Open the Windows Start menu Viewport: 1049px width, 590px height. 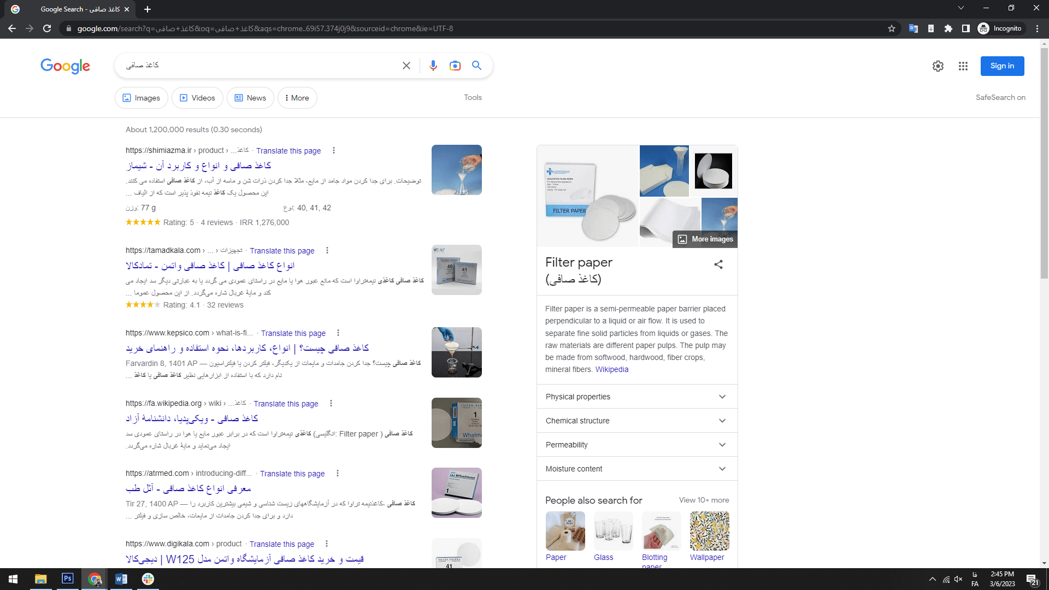[13, 579]
